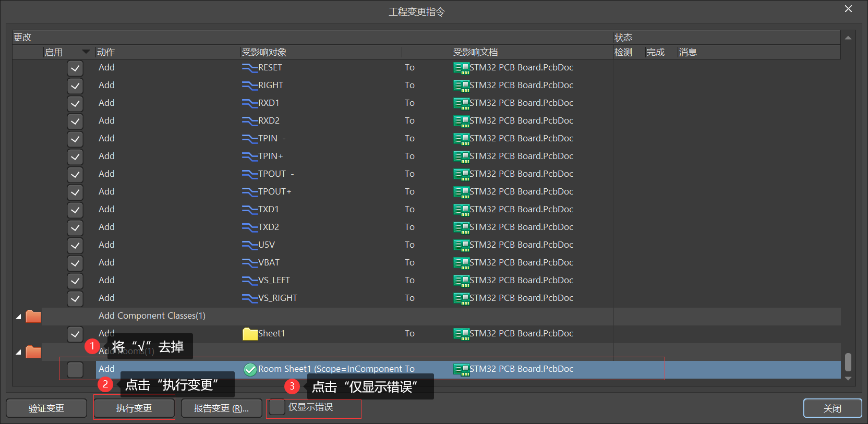The width and height of the screenshot is (868, 424).
Task: Click the 'Add' action in the TPOUT+ row
Action: click(106, 191)
